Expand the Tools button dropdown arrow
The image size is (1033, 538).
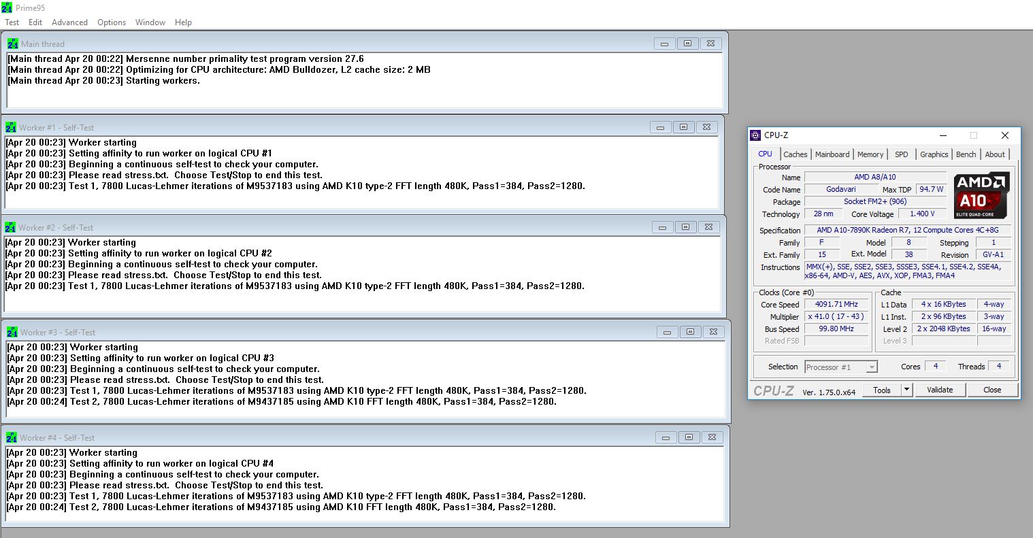[x=906, y=390]
